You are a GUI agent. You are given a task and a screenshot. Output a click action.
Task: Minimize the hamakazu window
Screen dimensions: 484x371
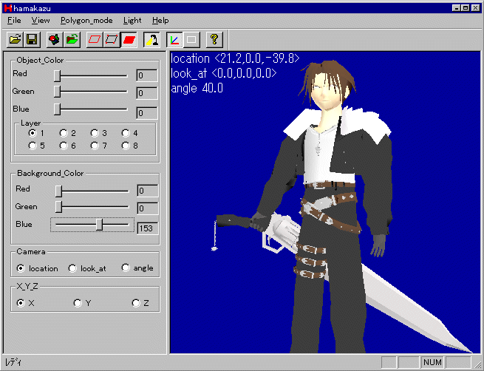point(456,8)
